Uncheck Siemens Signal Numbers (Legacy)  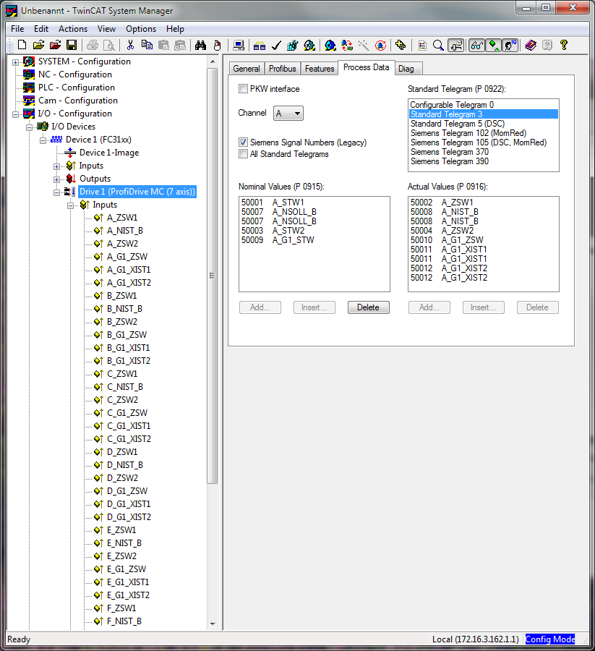click(x=243, y=142)
